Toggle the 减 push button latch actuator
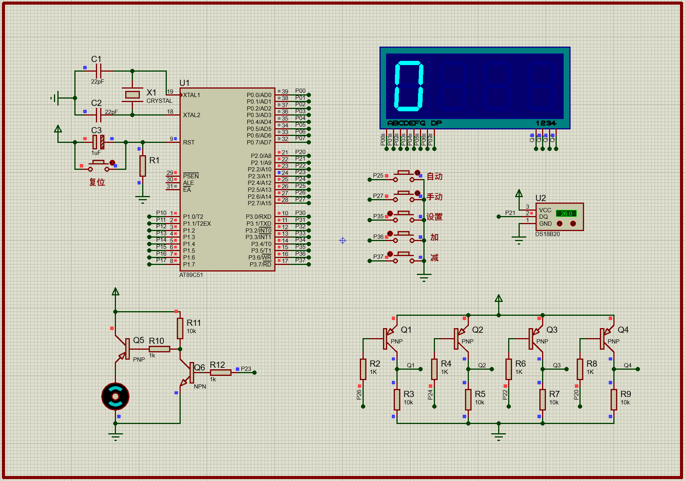This screenshot has height=481, width=685. (390, 254)
